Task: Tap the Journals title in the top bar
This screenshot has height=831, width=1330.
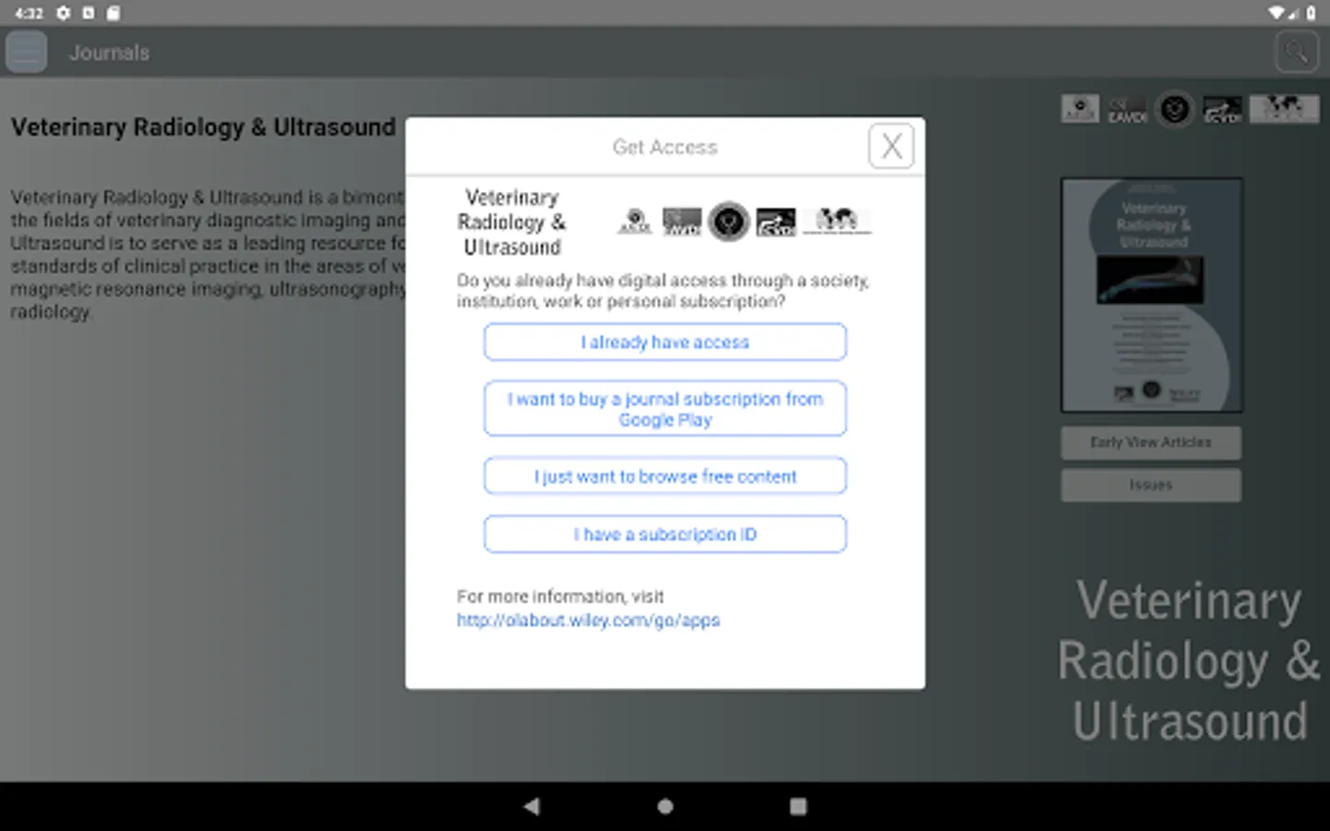Action: point(109,53)
